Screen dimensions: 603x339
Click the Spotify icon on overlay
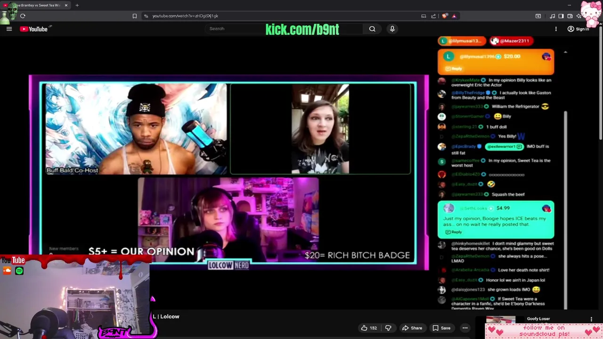(x=19, y=271)
